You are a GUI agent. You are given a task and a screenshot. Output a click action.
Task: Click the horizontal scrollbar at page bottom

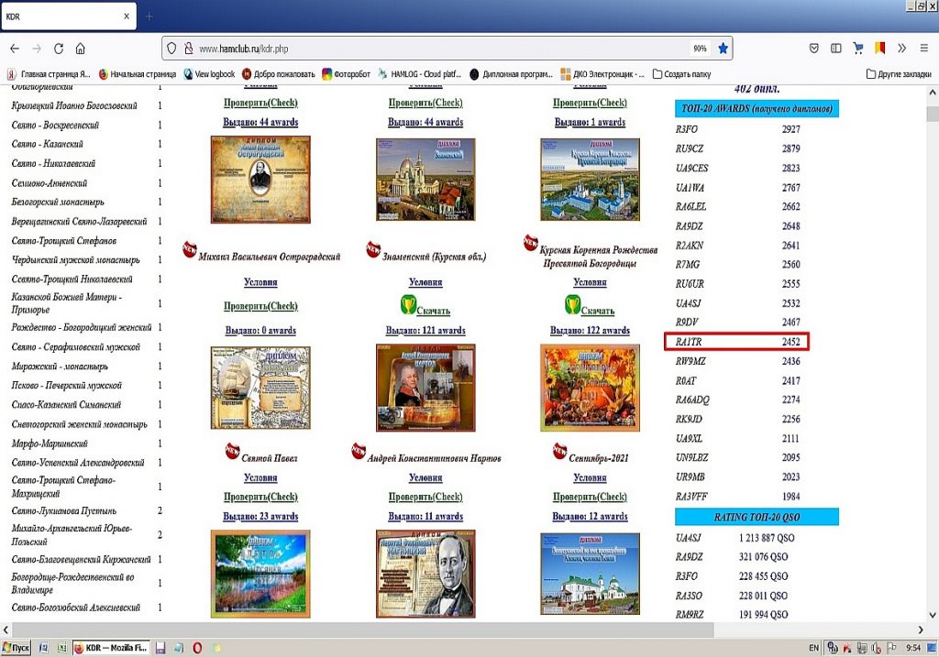[458, 630]
